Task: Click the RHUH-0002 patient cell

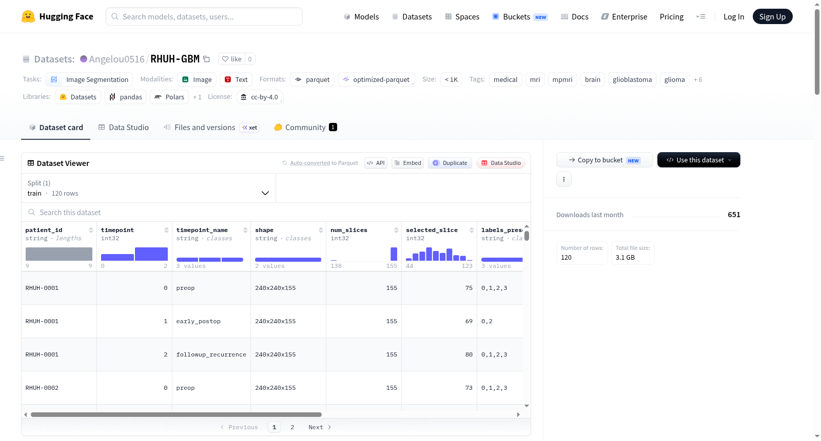Action: (x=59, y=388)
